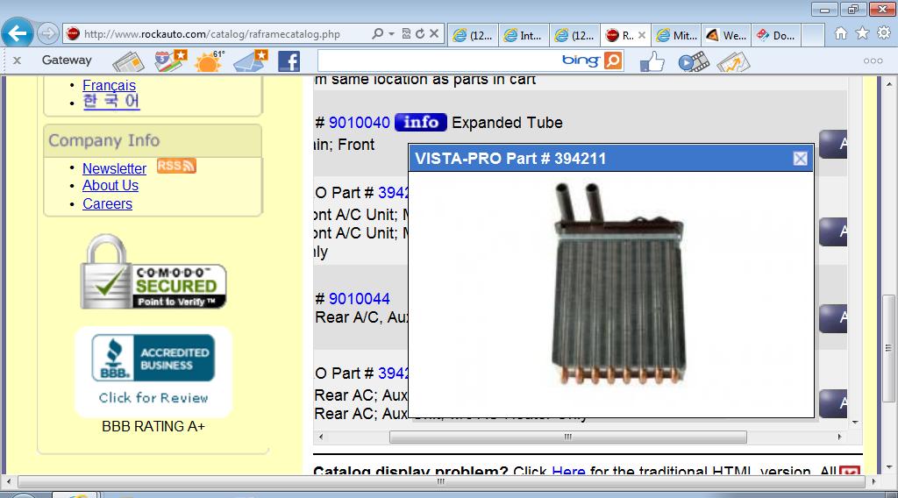Switch to the Do... tab
Image resolution: width=898 pixels, height=498 pixels.
(777, 35)
